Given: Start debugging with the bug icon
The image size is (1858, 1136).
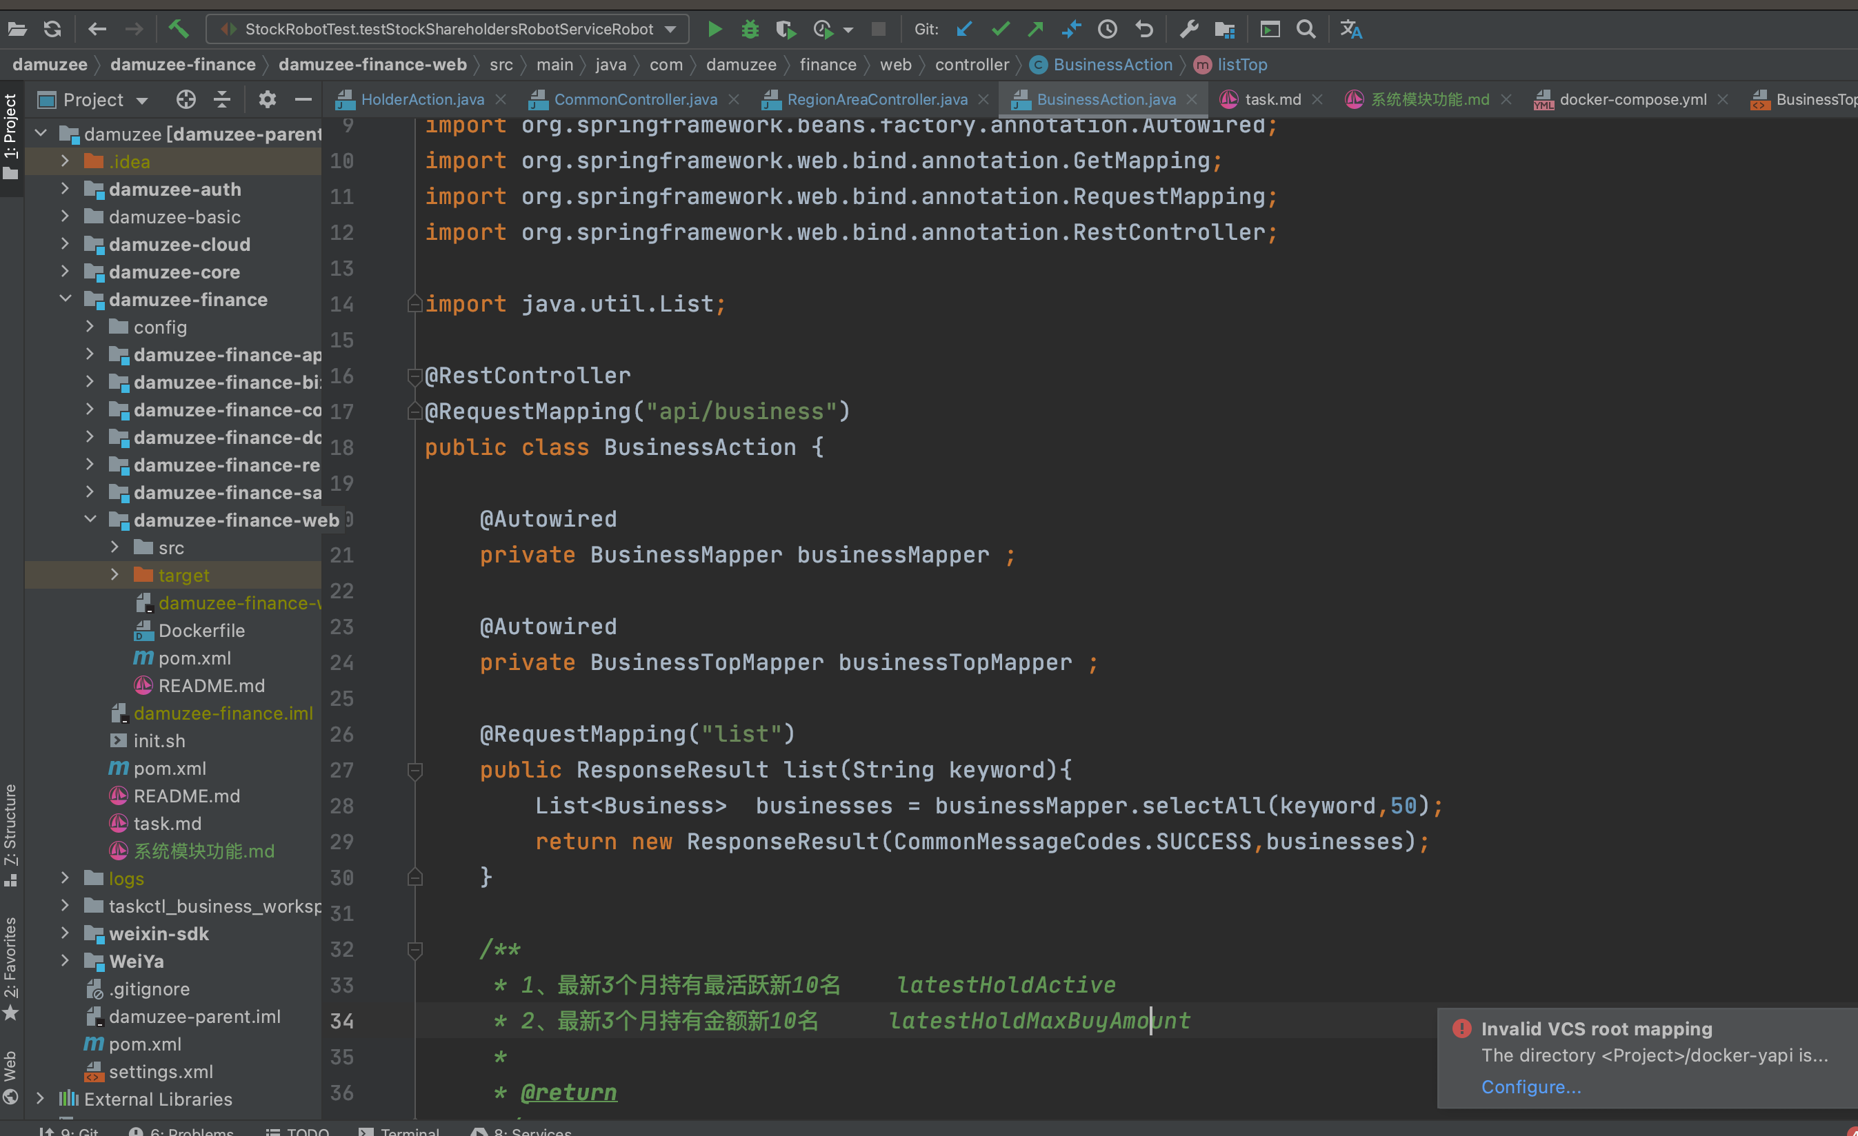Looking at the screenshot, I should [x=750, y=30].
